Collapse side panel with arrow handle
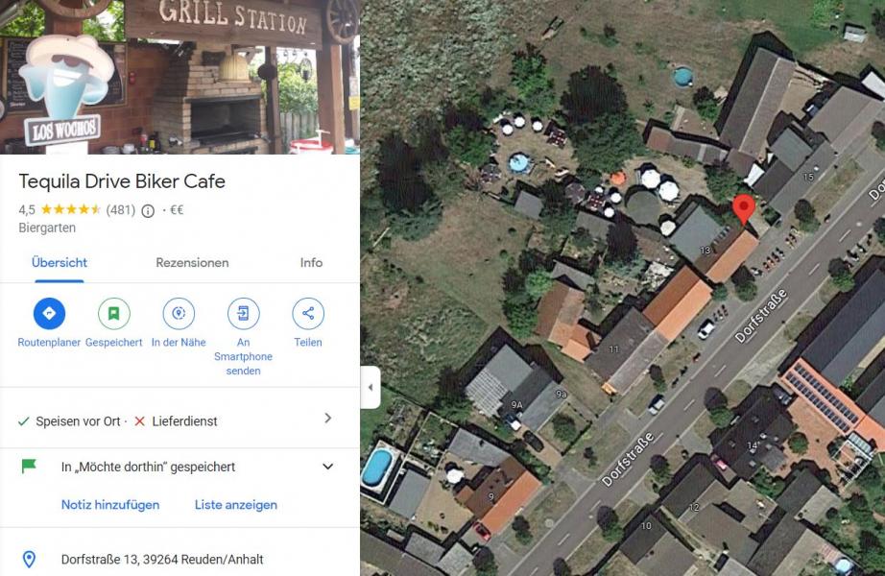The height and width of the screenshot is (576, 885). pyautogui.click(x=371, y=388)
